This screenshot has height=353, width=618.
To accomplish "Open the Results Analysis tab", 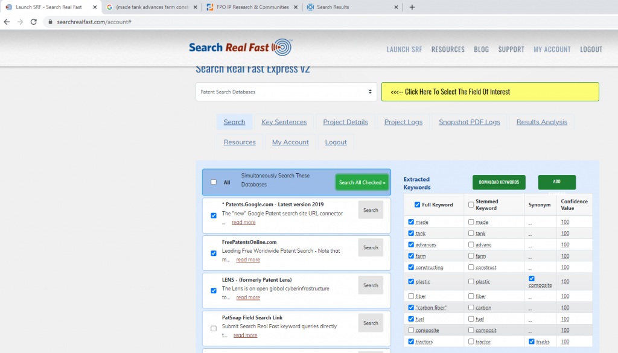I will (x=541, y=122).
